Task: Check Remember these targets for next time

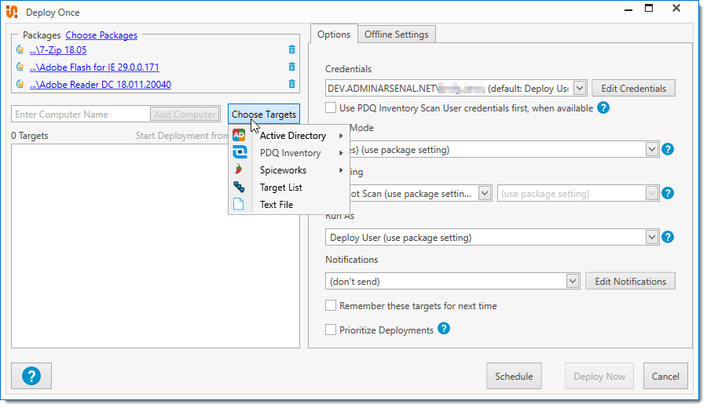Action: 332,306
